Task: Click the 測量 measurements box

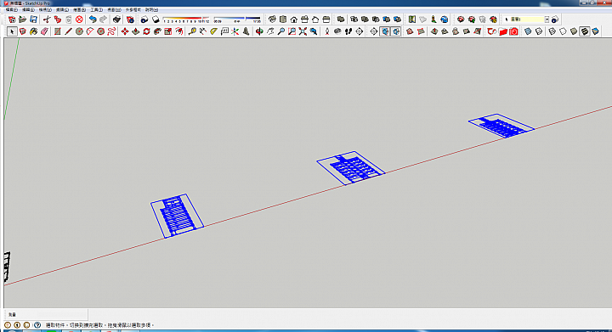Action: [46, 314]
